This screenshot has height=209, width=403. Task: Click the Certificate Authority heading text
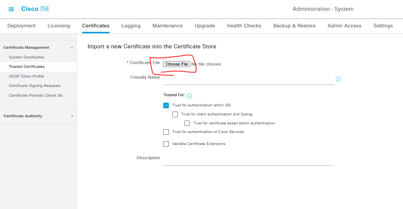click(x=23, y=116)
